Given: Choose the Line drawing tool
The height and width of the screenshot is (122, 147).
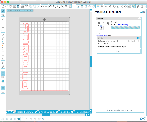Looking at the screenshot, I should [3, 19].
